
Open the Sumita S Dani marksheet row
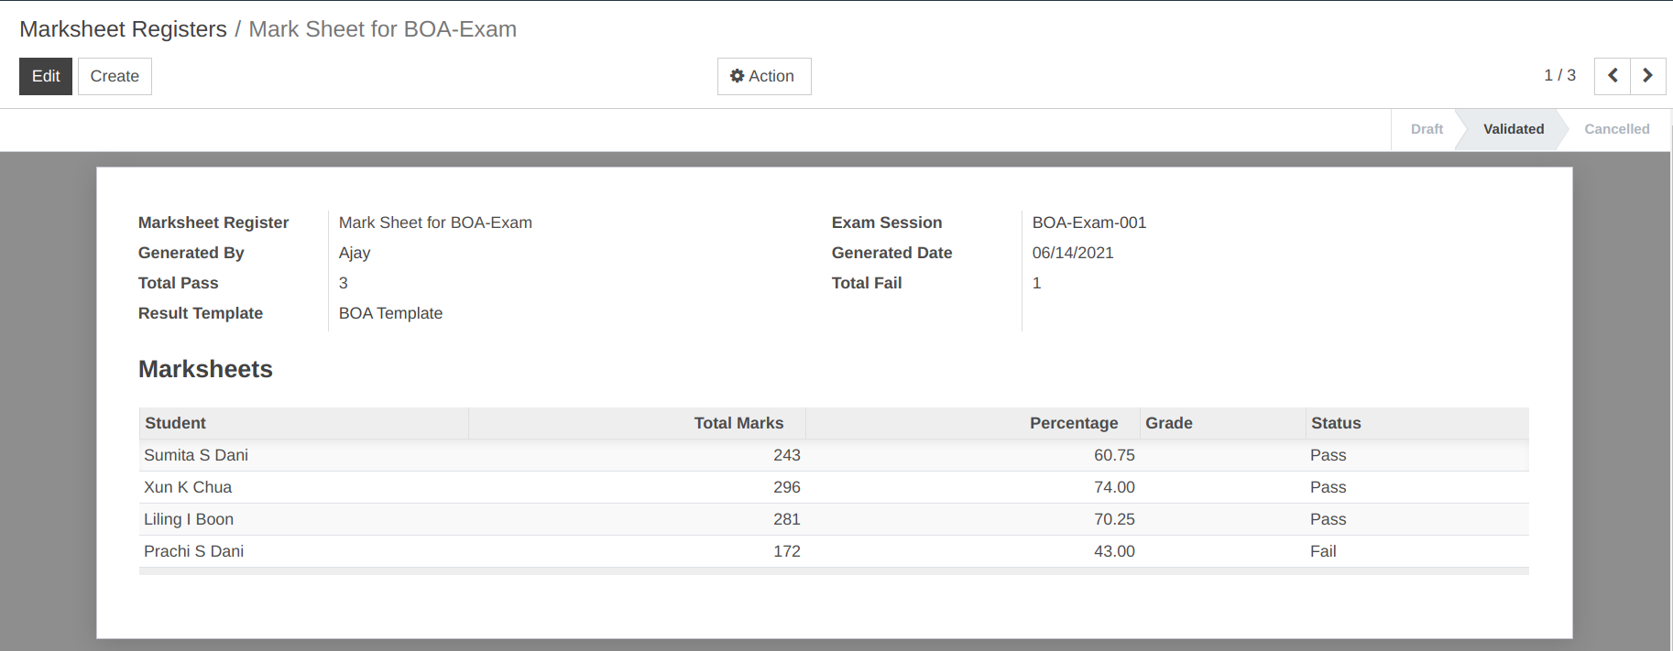[x=834, y=455]
